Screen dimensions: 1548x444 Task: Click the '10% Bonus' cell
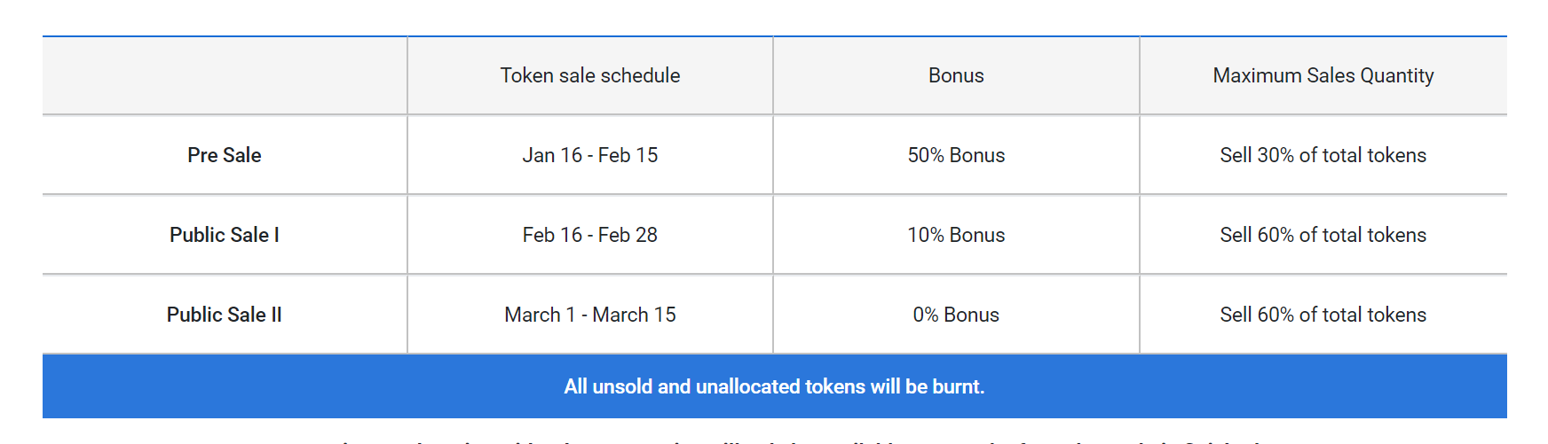point(956,235)
